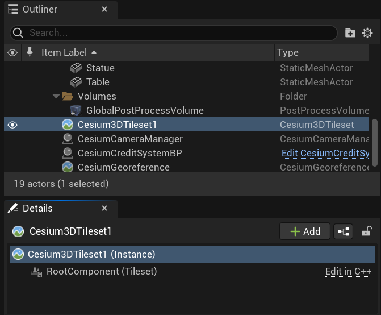Screen dimensions: 381x315
Task: Select the Table row label
Action: 98,82
